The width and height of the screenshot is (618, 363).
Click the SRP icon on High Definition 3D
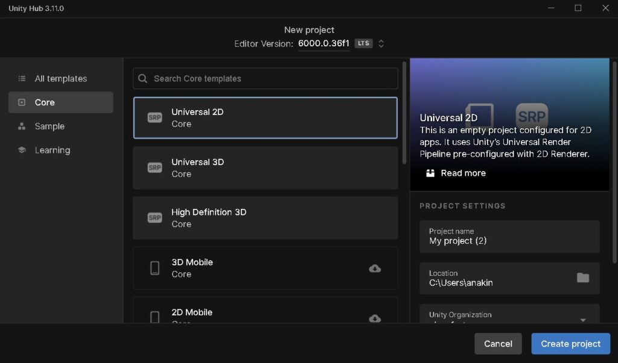(154, 217)
